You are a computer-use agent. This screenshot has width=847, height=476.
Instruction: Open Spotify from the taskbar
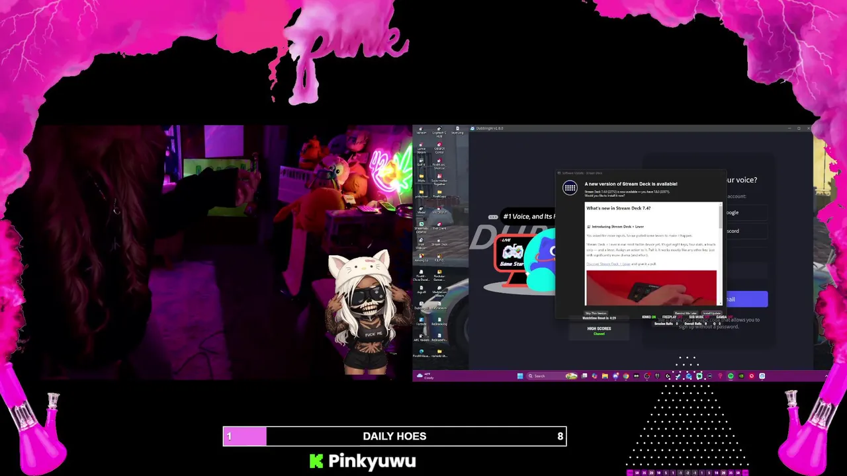pyautogui.click(x=731, y=376)
